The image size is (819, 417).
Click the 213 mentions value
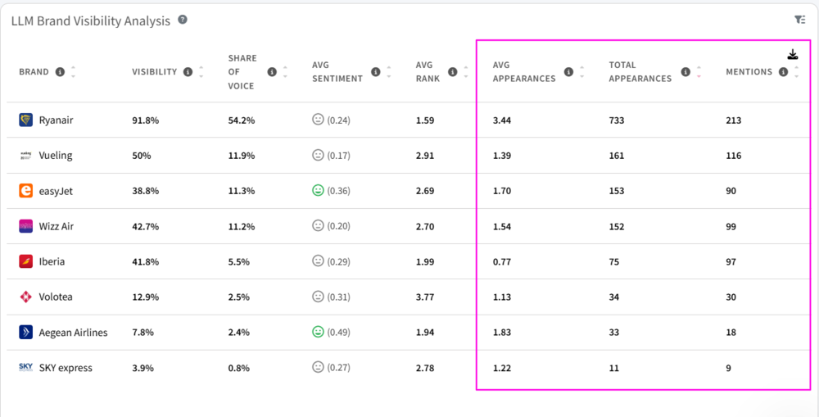click(x=733, y=120)
